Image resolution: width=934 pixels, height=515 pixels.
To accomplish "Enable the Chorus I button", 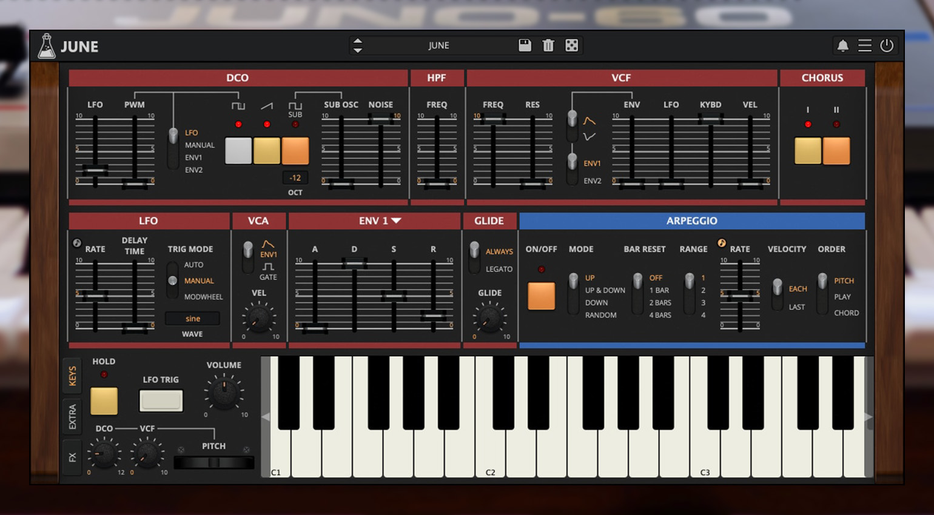I will pos(807,151).
